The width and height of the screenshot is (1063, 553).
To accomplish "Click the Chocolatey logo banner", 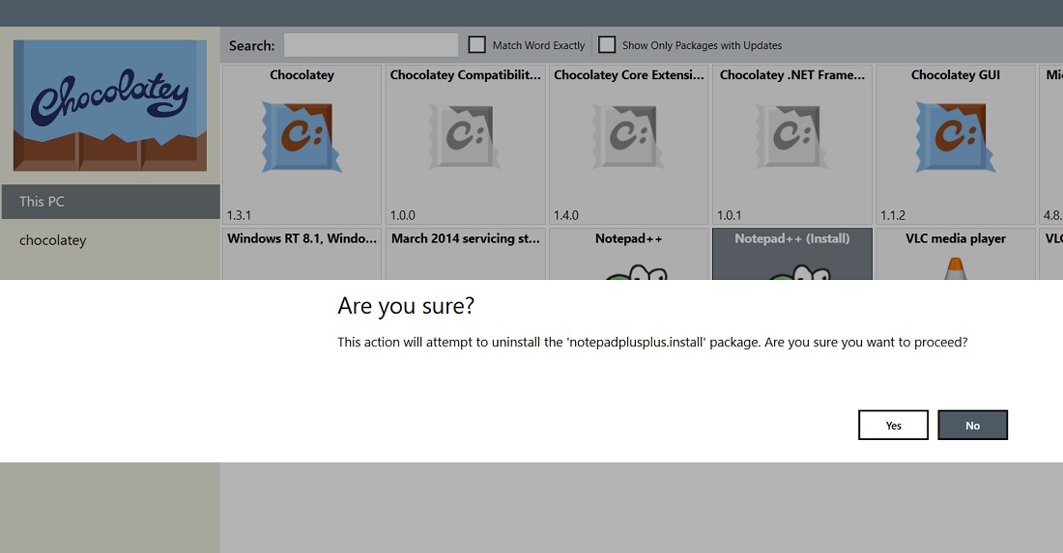I will pyautogui.click(x=110, y=105).
